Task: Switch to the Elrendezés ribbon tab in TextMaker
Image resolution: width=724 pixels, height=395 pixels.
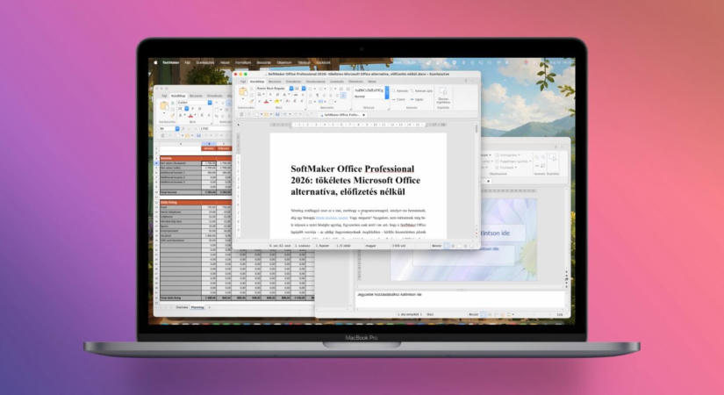Action: click(293, 82)
